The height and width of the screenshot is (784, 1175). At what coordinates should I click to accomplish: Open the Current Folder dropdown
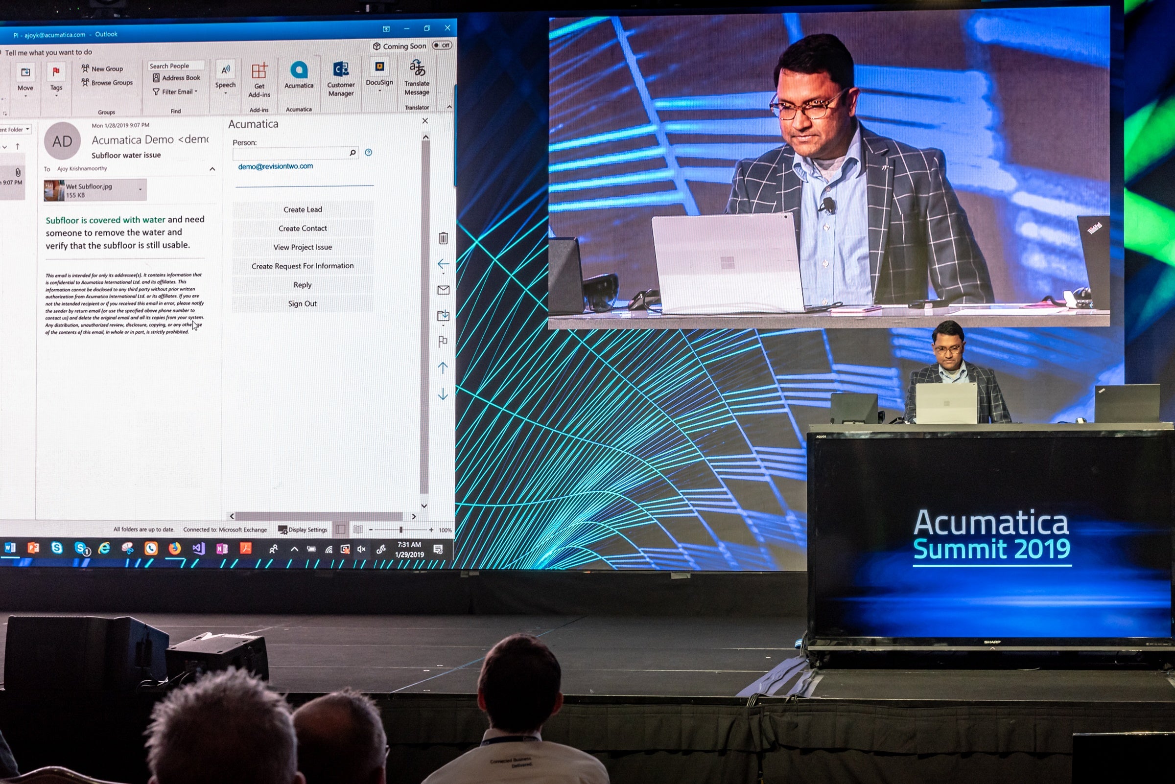[15, 130]
